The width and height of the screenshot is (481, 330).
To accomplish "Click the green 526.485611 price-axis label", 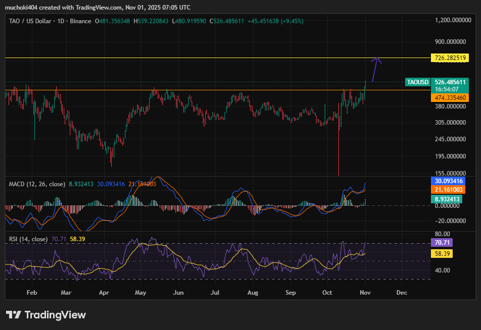I will click(450, 82).
